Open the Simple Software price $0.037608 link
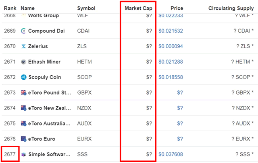This screenshot has width=258, height=163. pos(171,154)
